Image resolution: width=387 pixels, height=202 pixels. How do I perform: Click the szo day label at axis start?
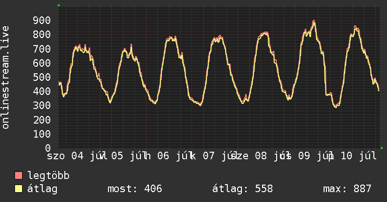[x=56, y=156]
